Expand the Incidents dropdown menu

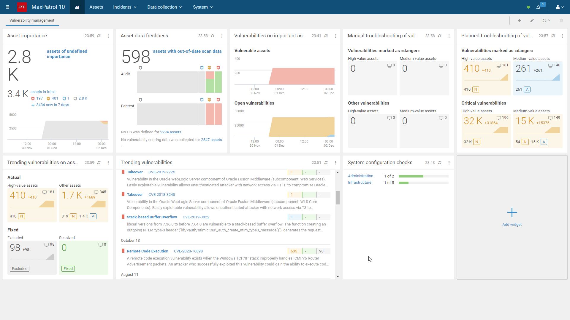[x=125, y=7]
